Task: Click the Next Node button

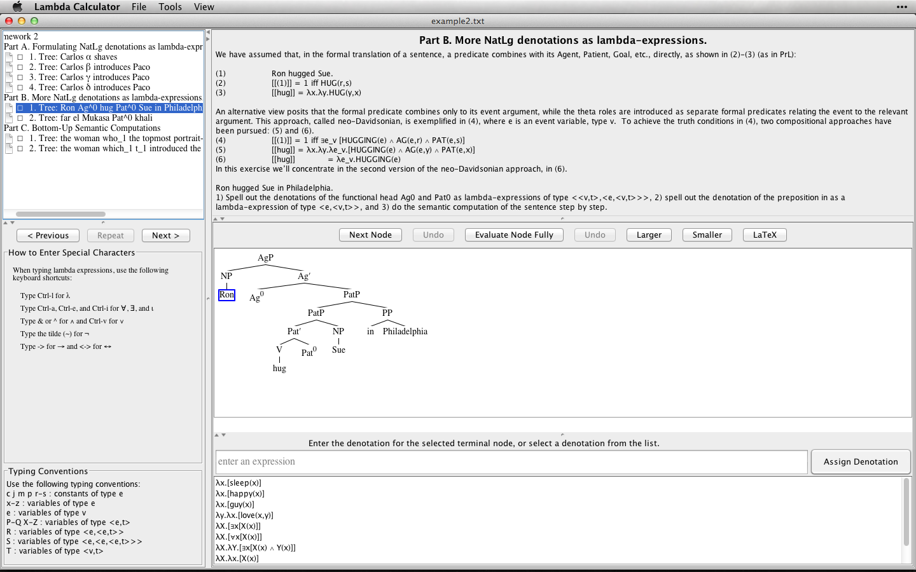Action: (x=370, y=235)
